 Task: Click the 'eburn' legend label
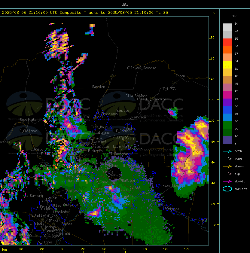pos(239,166)
